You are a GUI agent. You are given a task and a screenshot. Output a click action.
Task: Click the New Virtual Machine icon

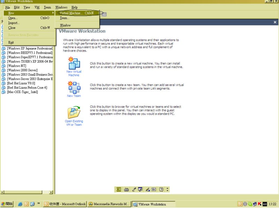74,63
